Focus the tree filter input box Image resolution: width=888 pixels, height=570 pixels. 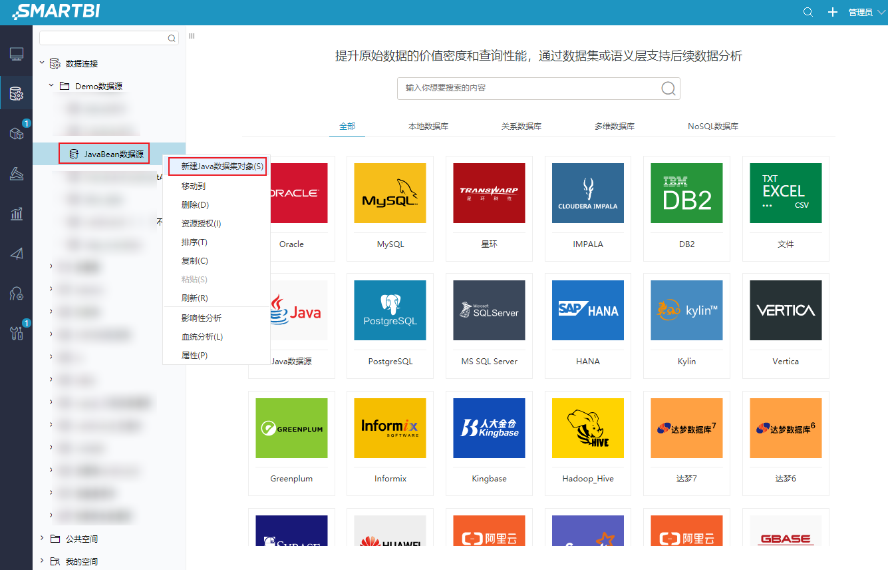(109, 38)
